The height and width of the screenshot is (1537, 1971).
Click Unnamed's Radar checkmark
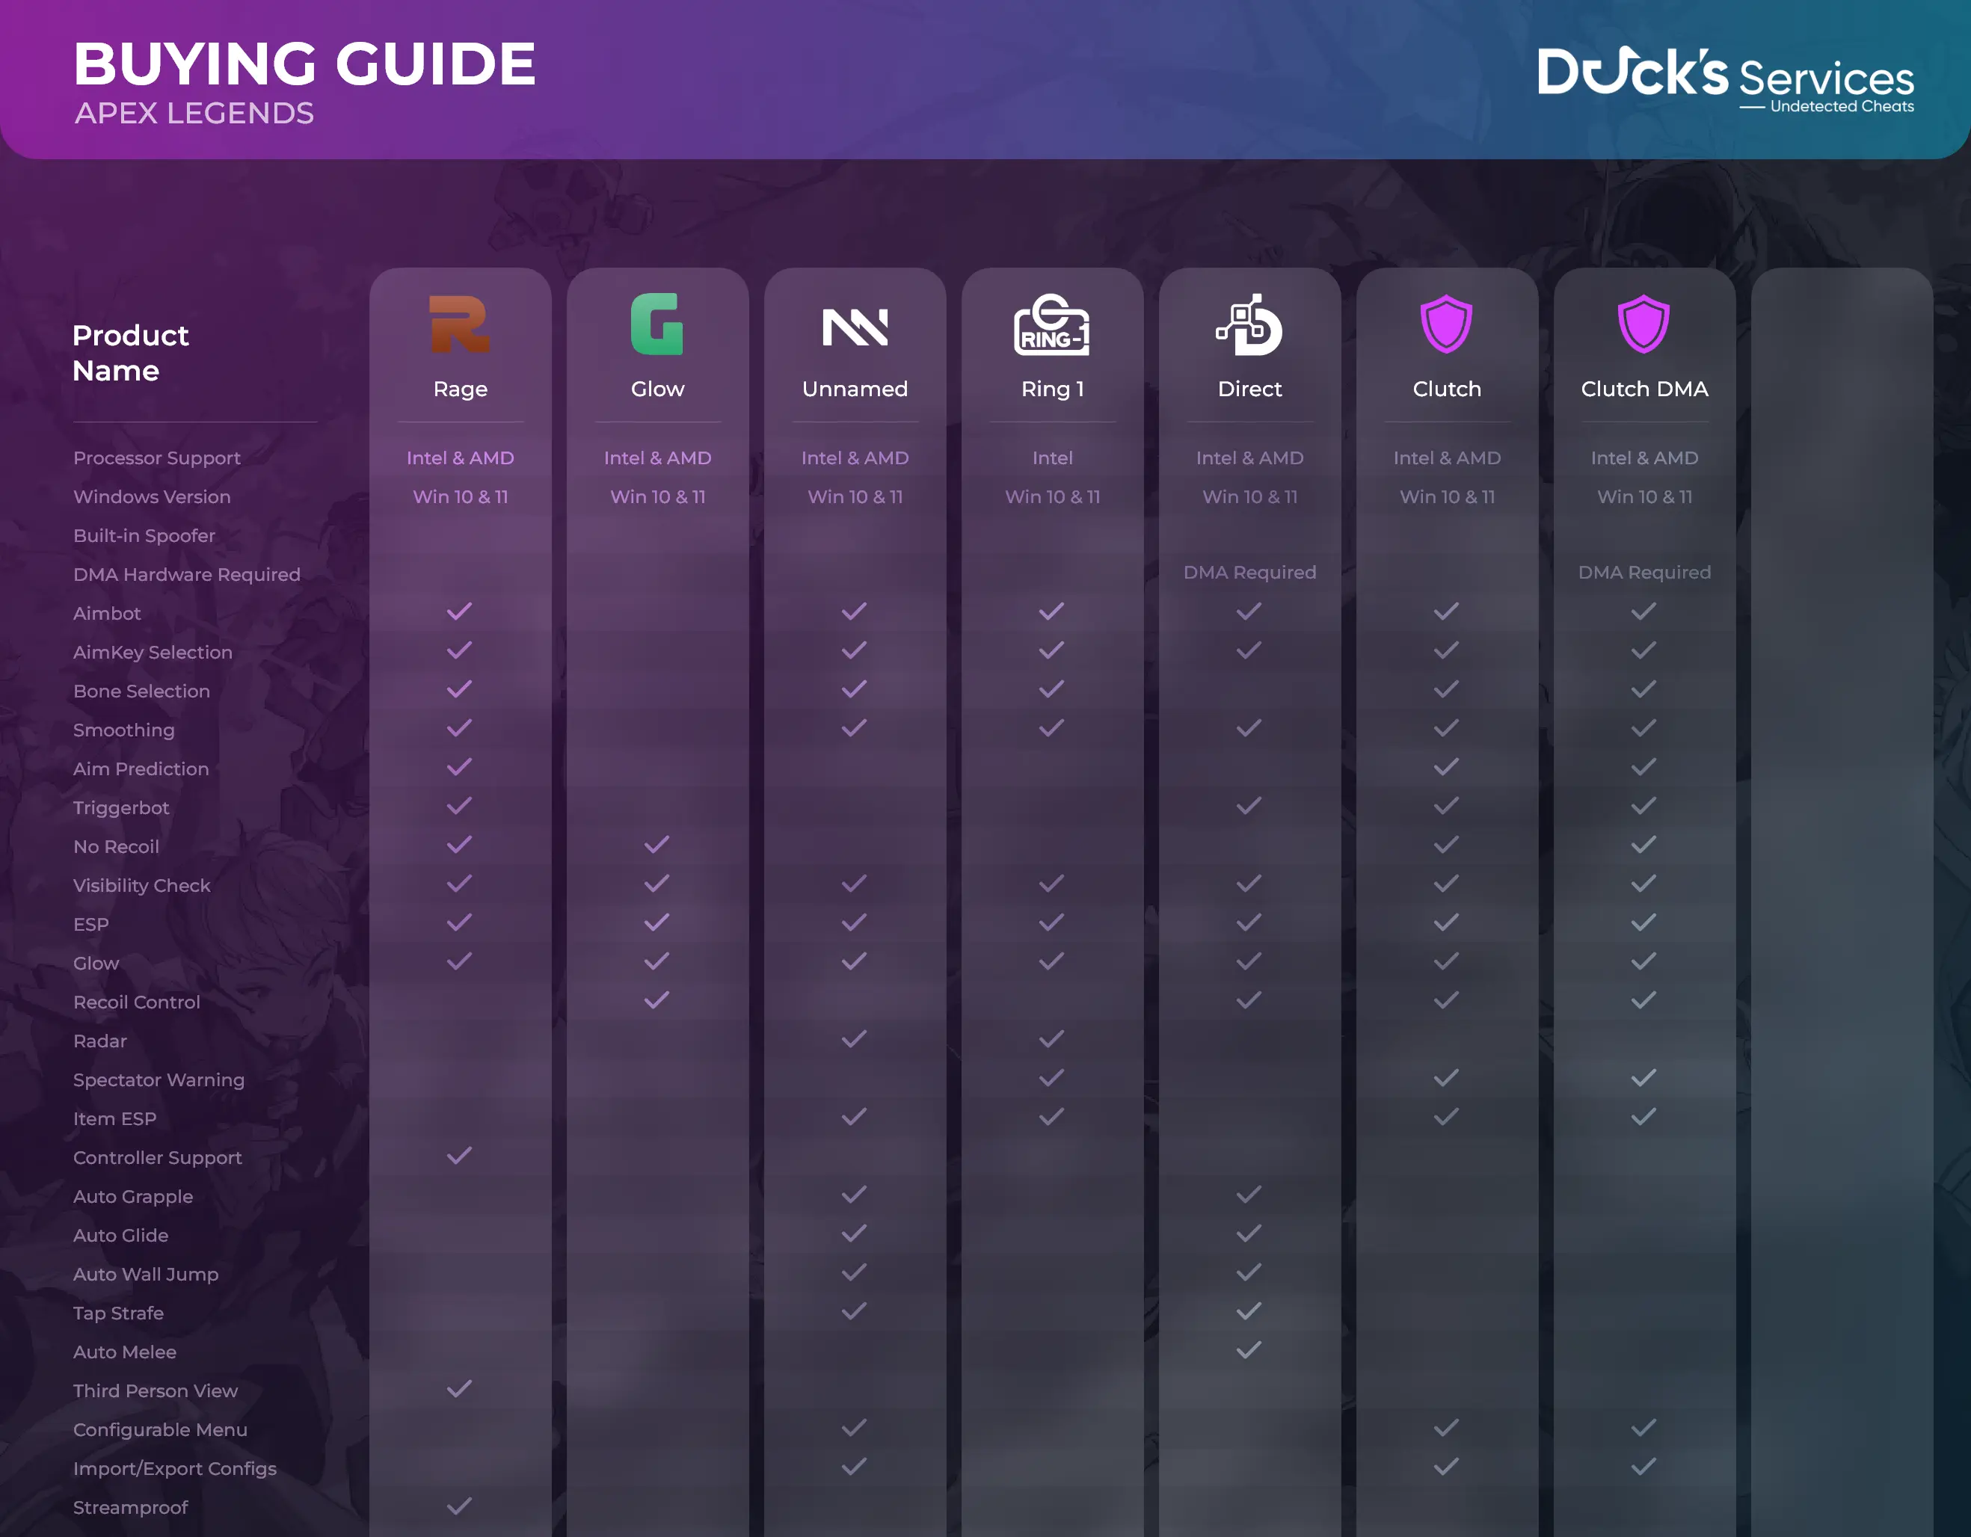click(x=855, y=1040)
